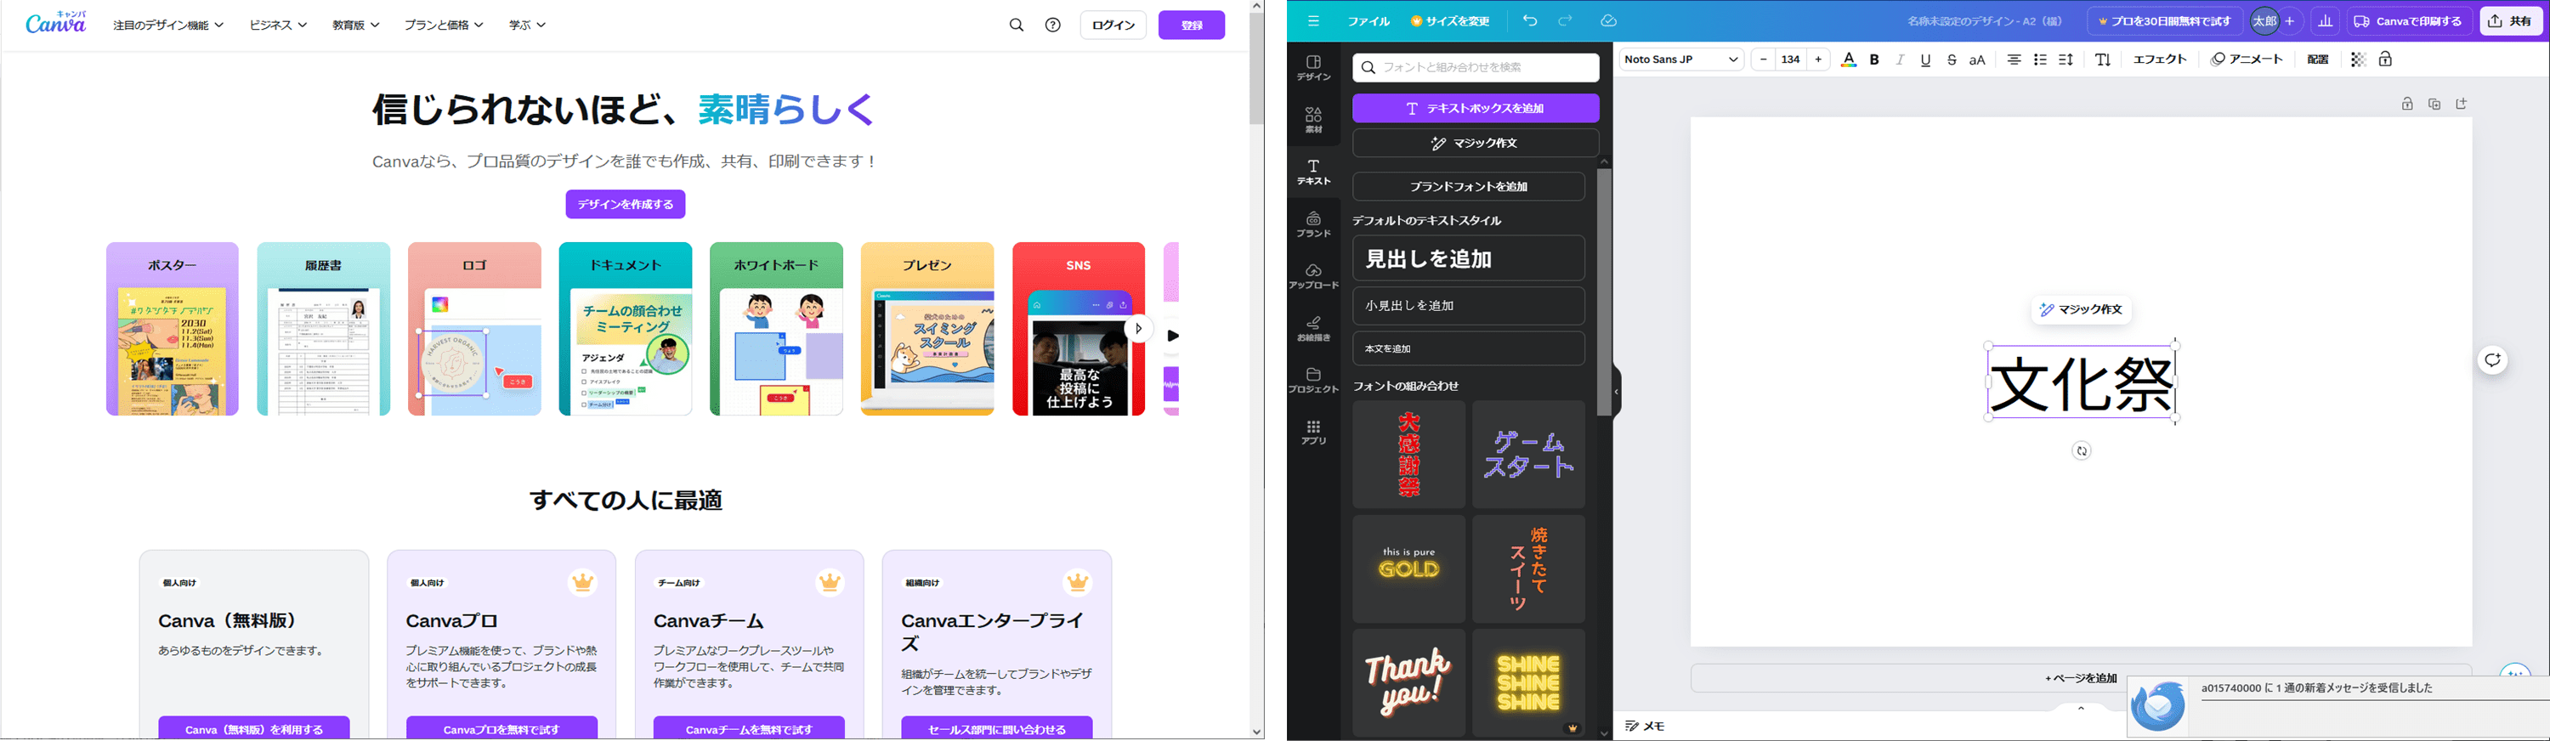
Task: Increase font size with plus button
Action: point(1818,59)
